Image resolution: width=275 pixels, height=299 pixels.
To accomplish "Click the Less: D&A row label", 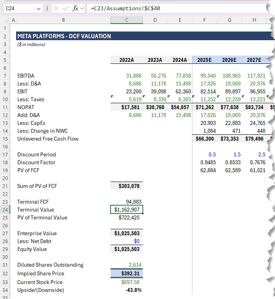I will [29, 84].
